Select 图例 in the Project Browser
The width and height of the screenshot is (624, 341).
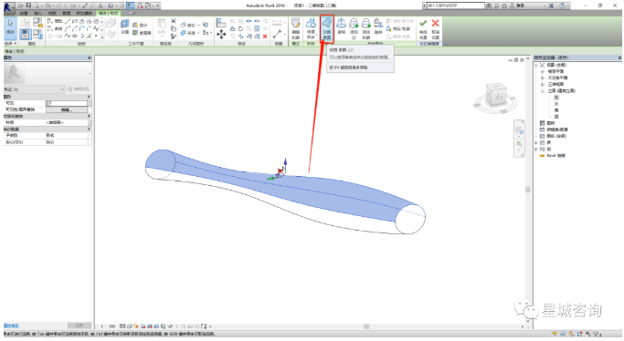tap(551, 123)
